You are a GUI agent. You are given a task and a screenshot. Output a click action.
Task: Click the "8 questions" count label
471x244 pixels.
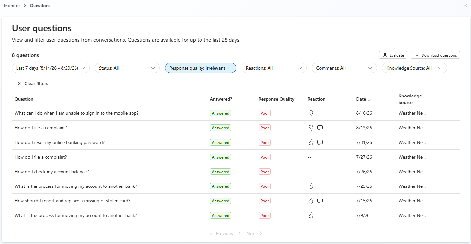point(25,55)
